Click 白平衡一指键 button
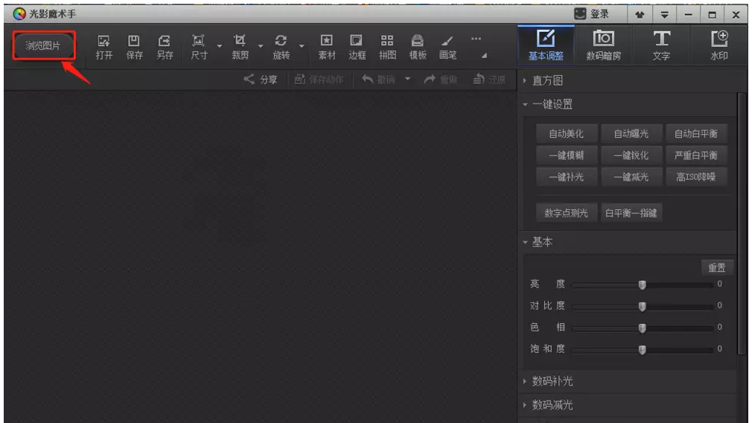The width and height of the screenshot is (752, 423). point(631,213)
